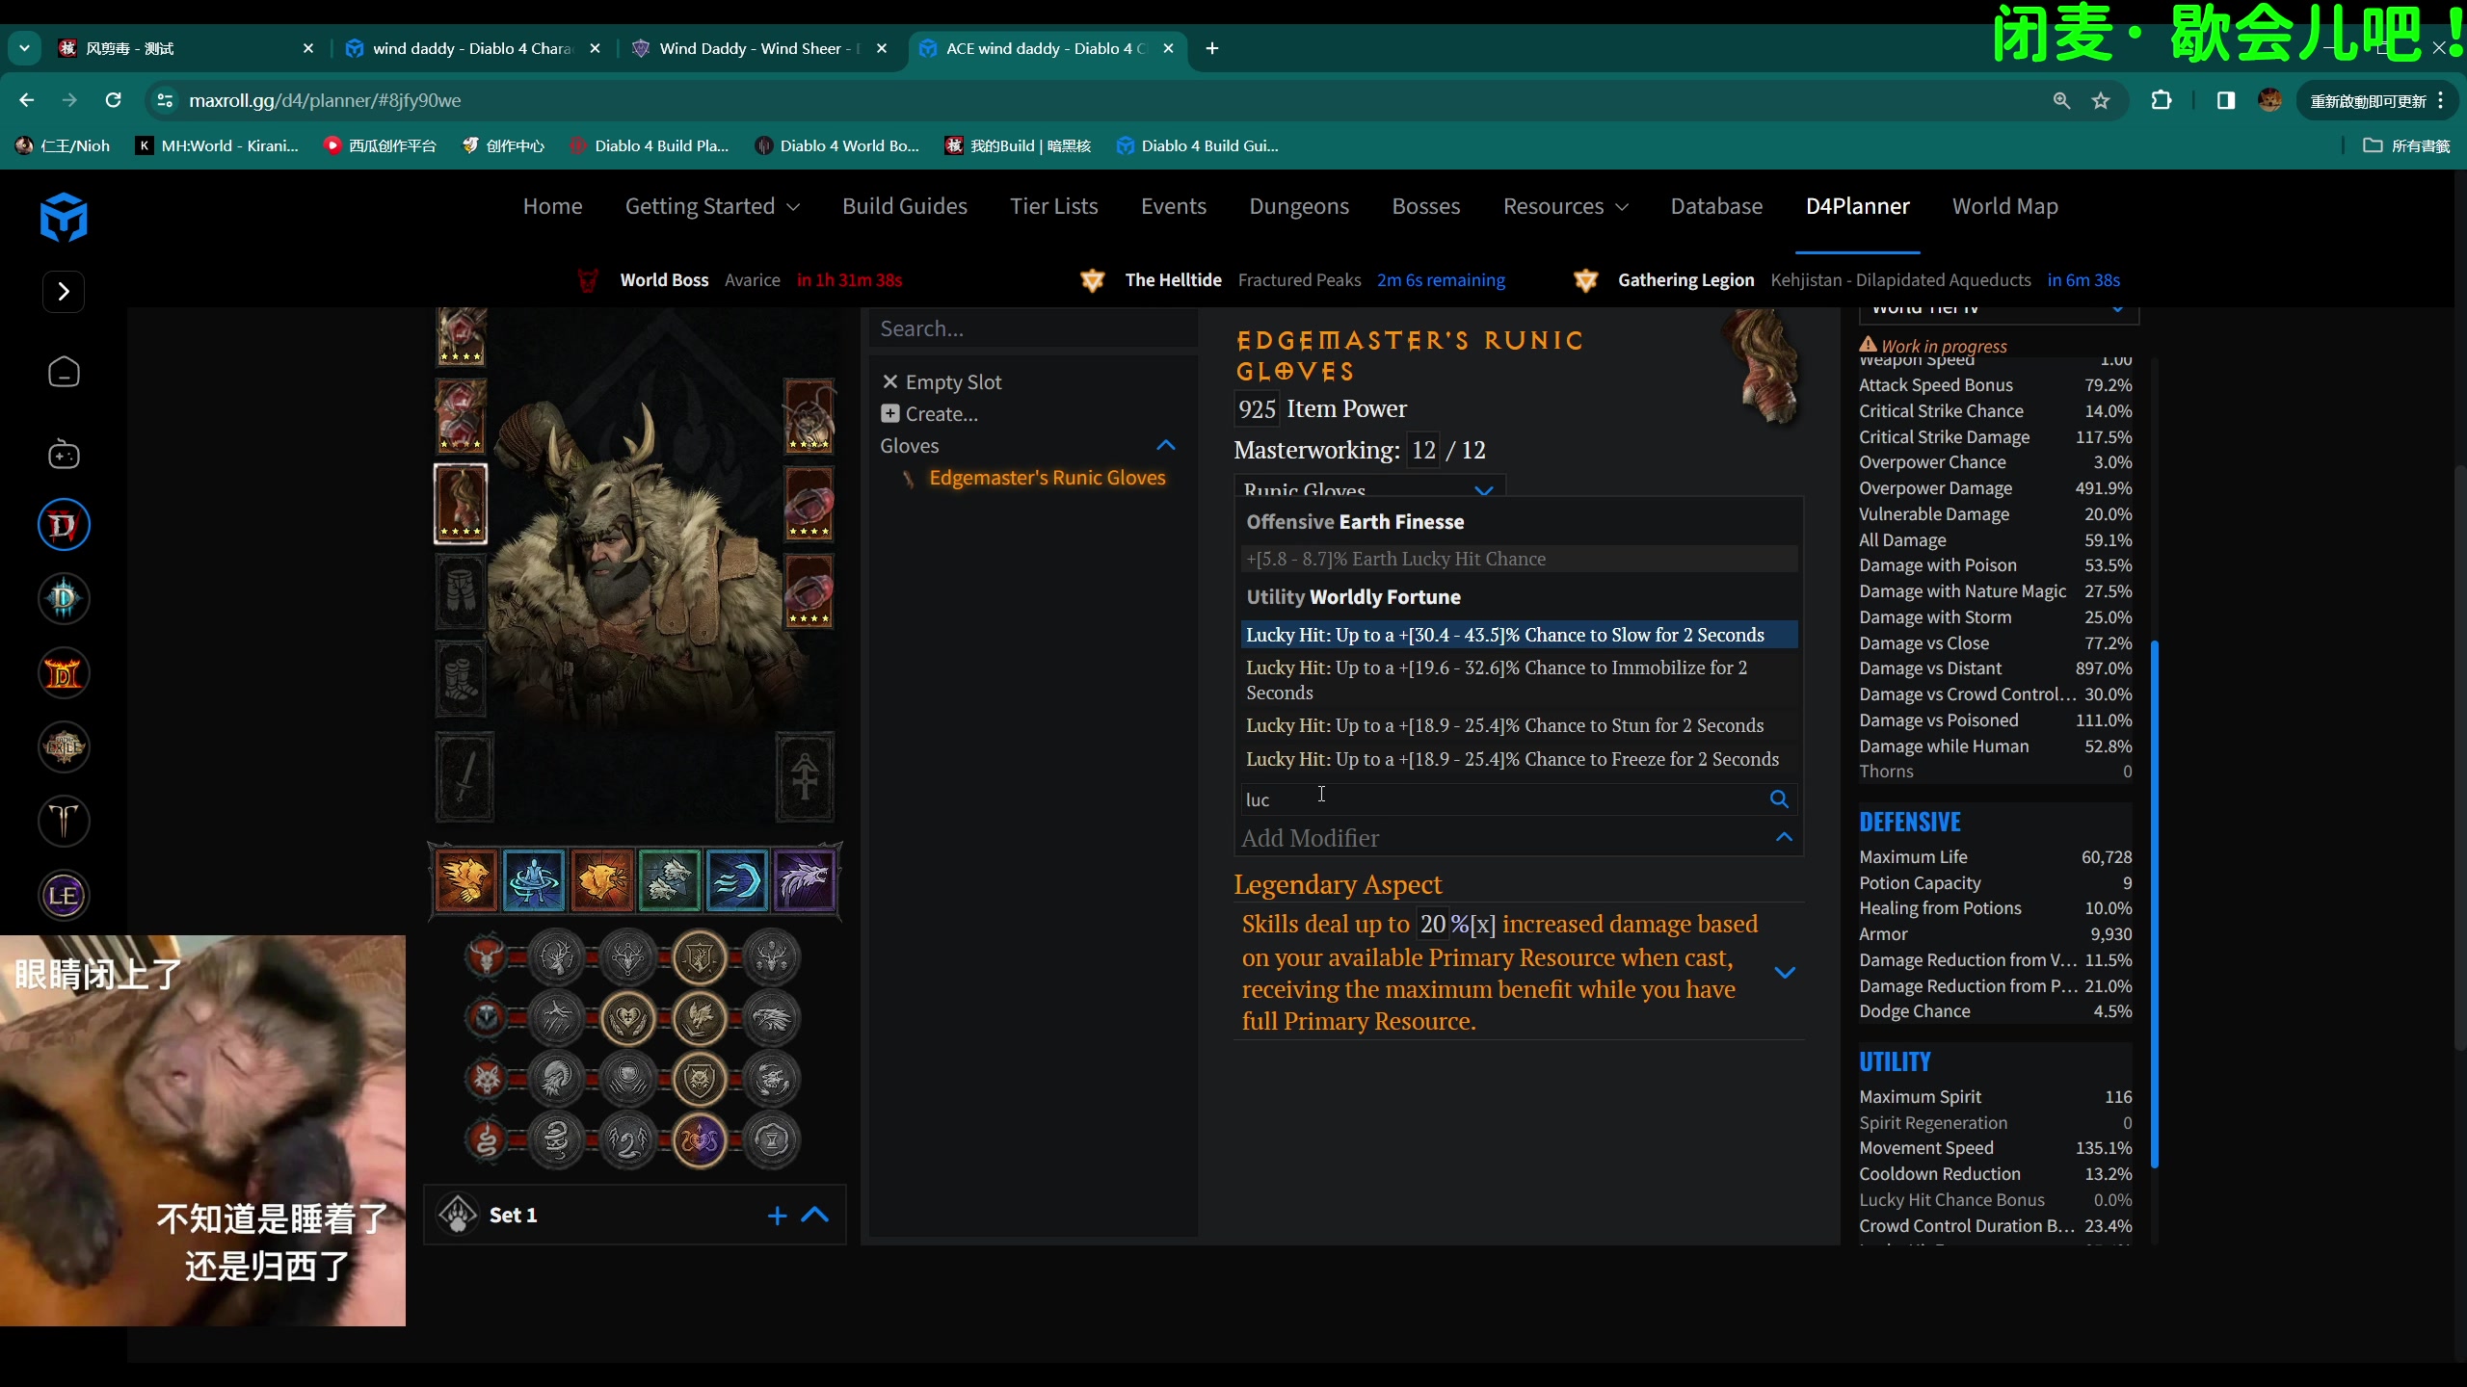Viewport: 2467px width, 1387px height.
Task: Click the chat bubble sidebar icon
Action: [x=64, y=372]
